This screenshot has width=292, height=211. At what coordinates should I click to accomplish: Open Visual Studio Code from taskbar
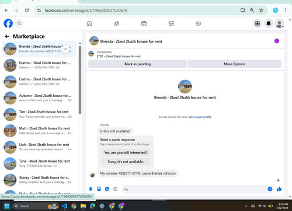click(64, 206)
